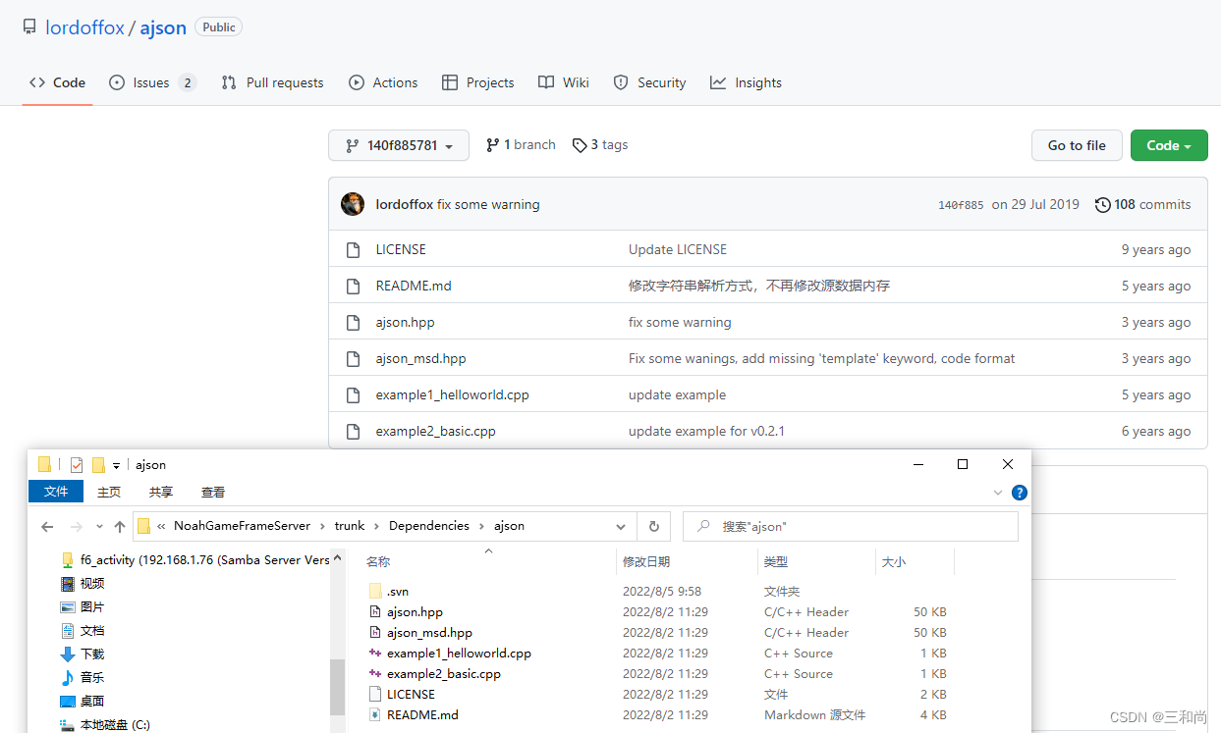The width and height of the screenshot is (1221, 733).
Task: Switch to the Issues tab
Action: tap(152, 82)
